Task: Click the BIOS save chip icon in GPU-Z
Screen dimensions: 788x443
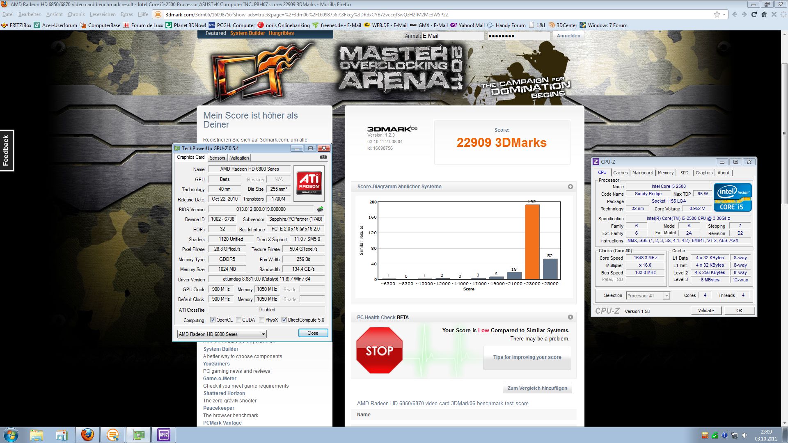Action: pos(320,209)
